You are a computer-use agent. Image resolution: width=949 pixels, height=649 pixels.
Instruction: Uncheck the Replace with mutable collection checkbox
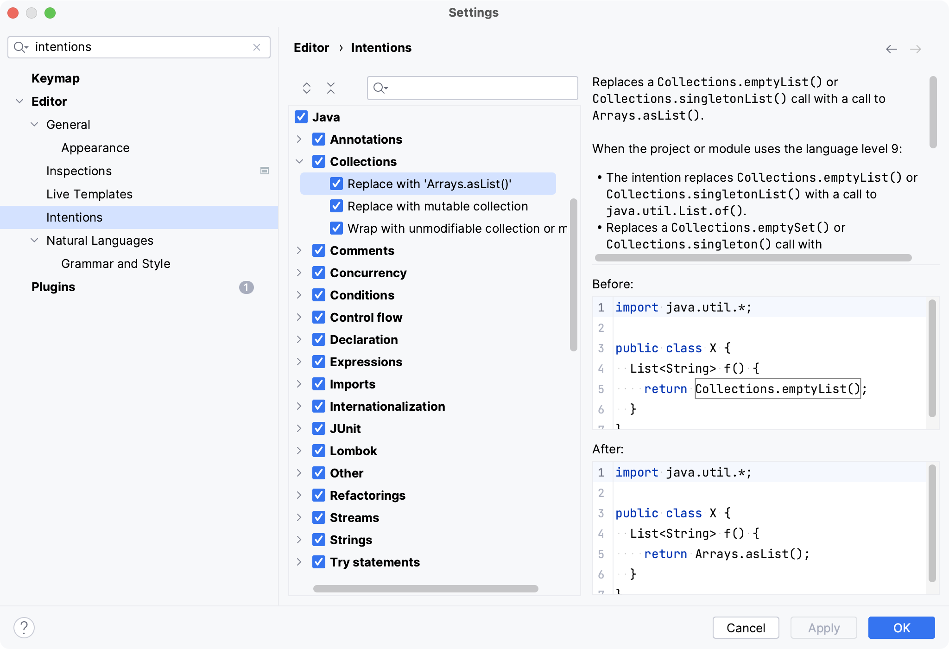[x=336, y=206]
